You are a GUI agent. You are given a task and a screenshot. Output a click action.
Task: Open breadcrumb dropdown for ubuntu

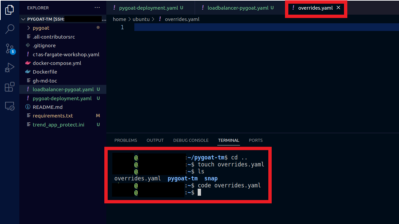coord(141,19)
